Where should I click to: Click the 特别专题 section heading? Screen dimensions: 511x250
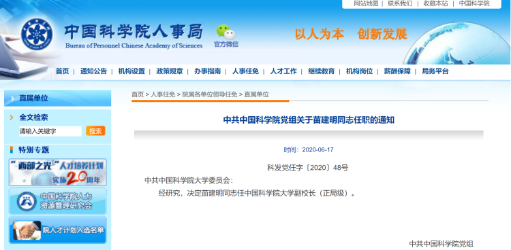[x=33, y=150]
